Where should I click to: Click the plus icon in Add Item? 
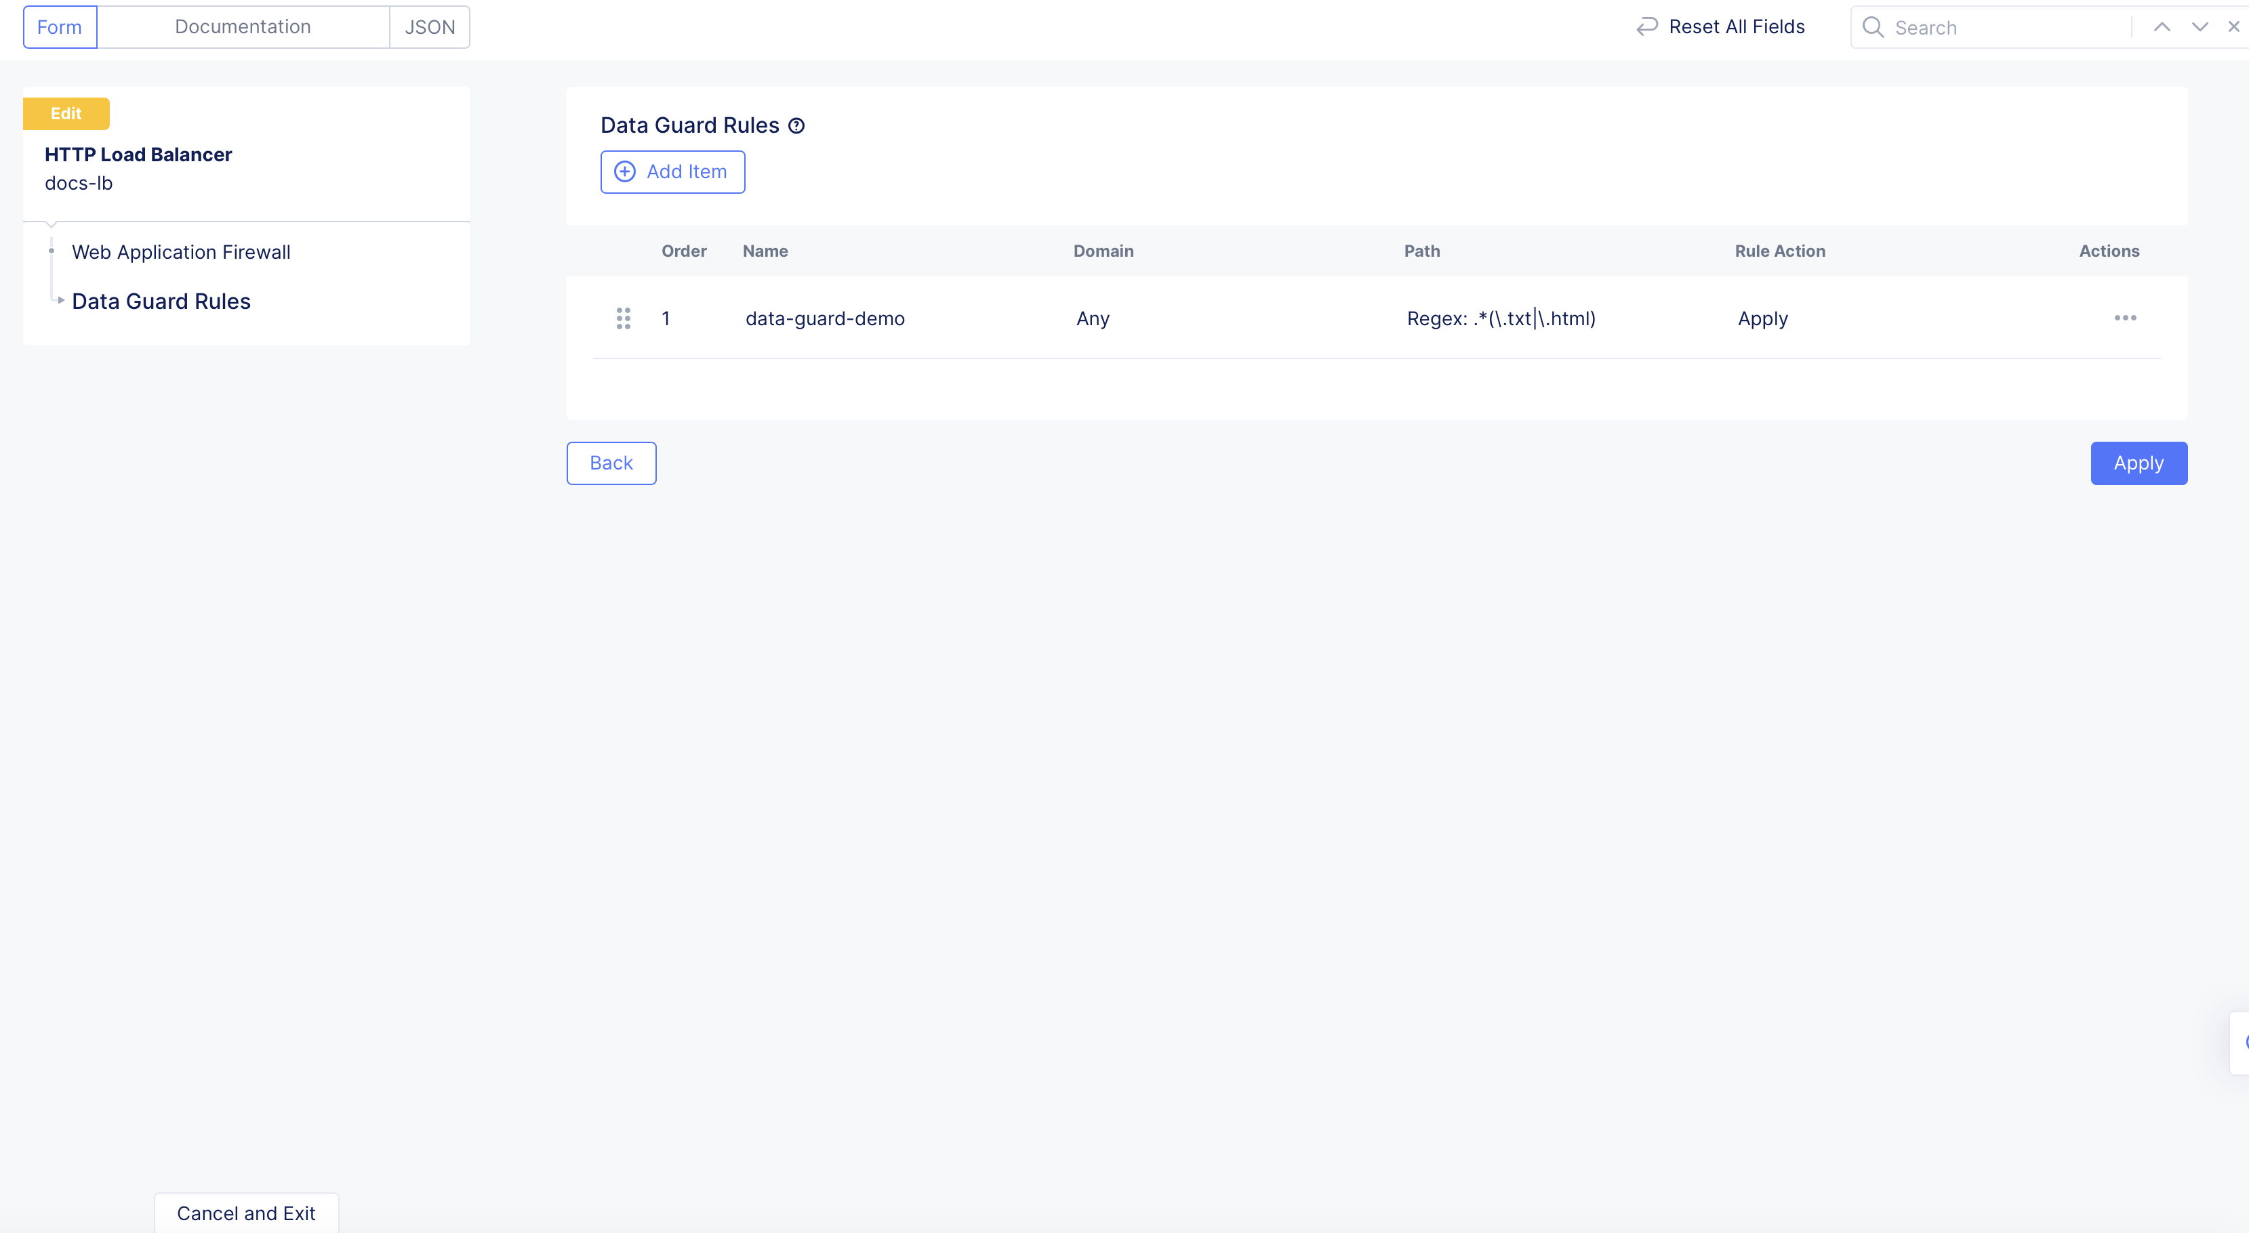point(625,172)
